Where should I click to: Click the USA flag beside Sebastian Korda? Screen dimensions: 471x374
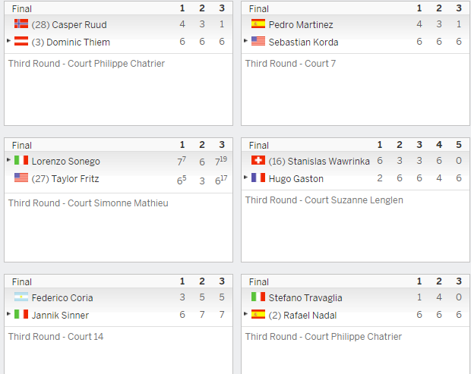point(258,41)
